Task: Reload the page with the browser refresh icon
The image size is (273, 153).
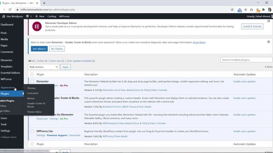Action: pos(10,10)
